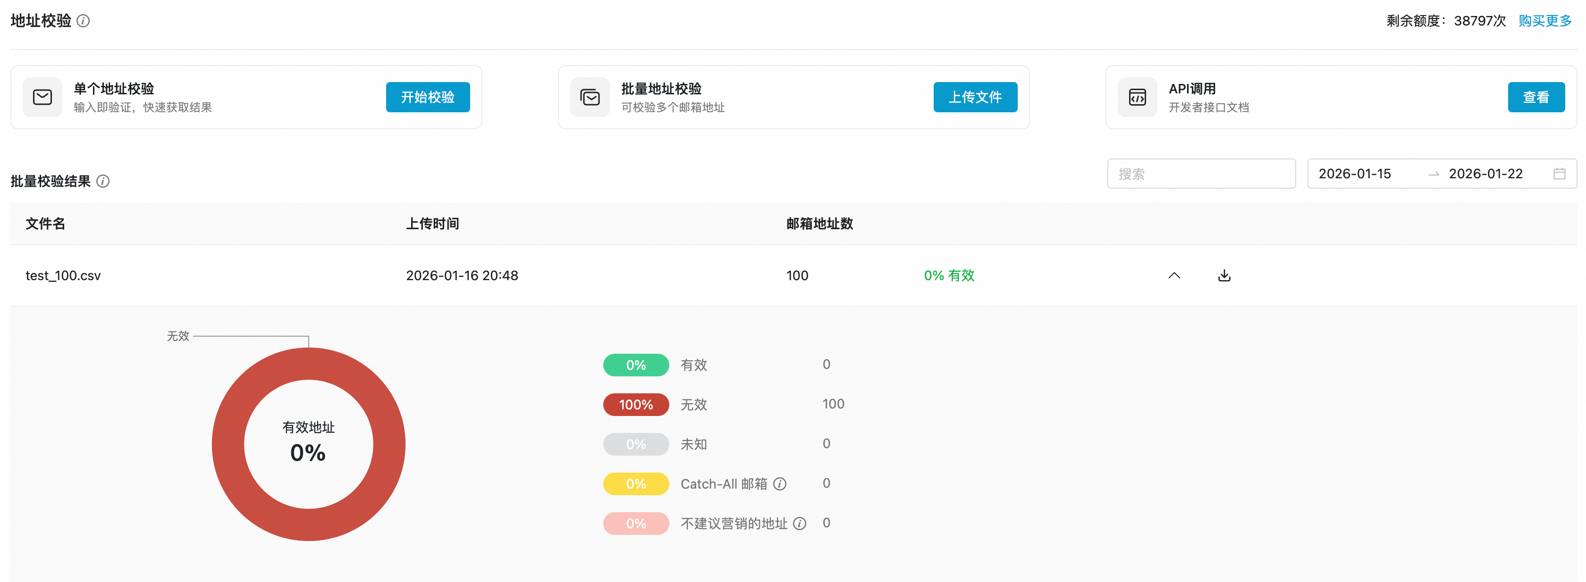Click the red 100% 无效 badge
1586x582 pixels.
click(635, 405)
